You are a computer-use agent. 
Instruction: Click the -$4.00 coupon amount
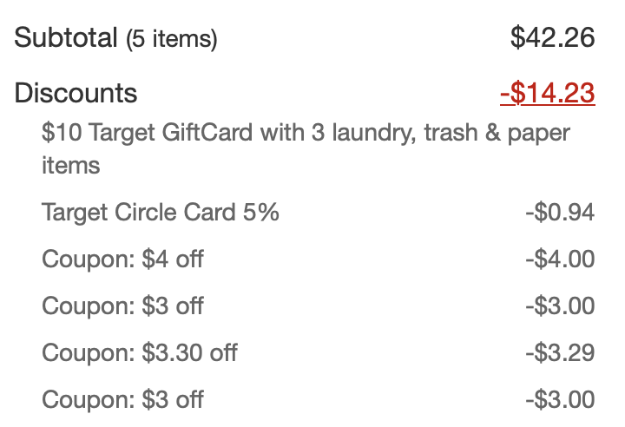(560, 259)
